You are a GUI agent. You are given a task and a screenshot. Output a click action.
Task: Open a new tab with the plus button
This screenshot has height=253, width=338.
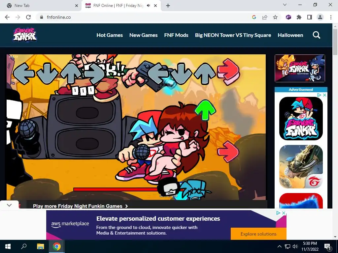point(168,6)
